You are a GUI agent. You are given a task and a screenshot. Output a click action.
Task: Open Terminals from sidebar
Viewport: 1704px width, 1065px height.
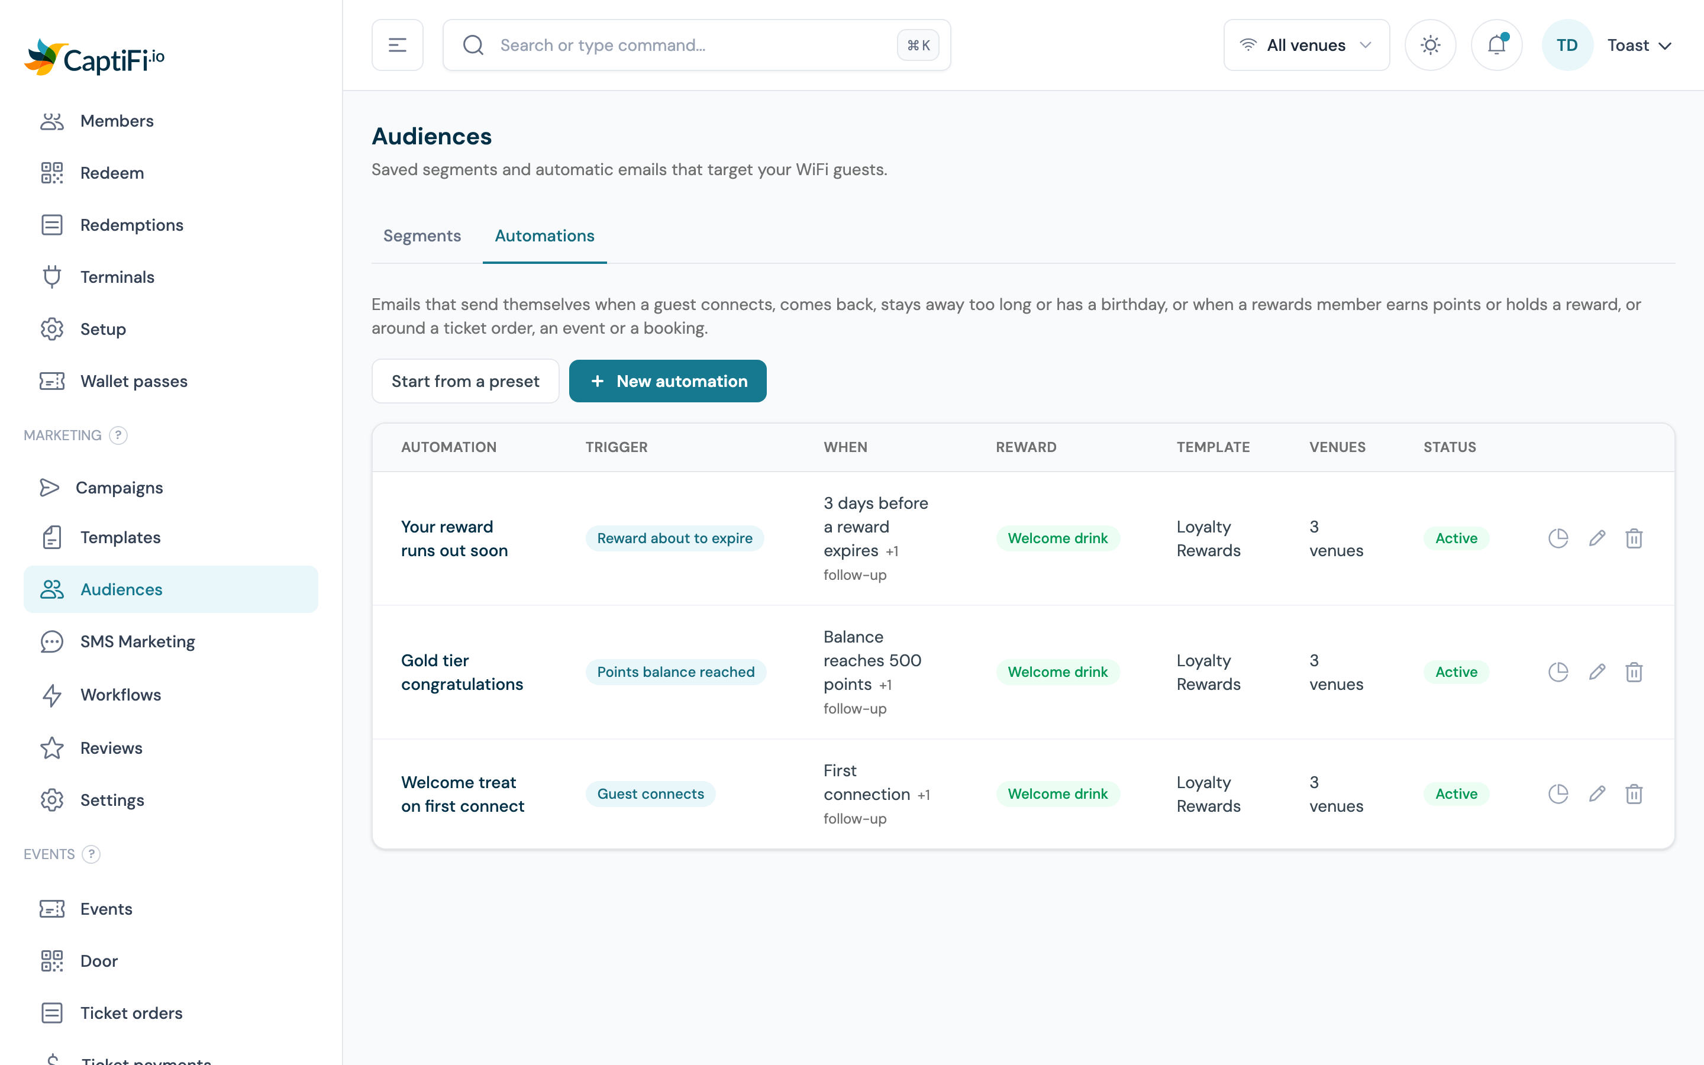point(170,277)
